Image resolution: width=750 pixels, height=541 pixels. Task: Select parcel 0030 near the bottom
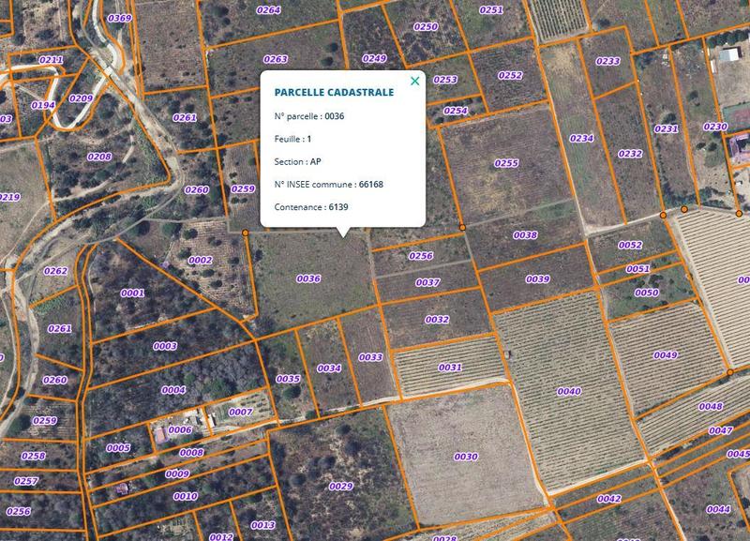464,458
